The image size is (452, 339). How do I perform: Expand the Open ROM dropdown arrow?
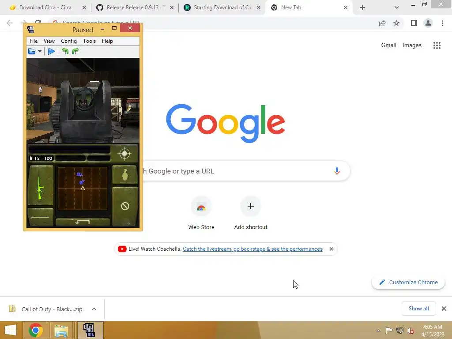[40, 51]
